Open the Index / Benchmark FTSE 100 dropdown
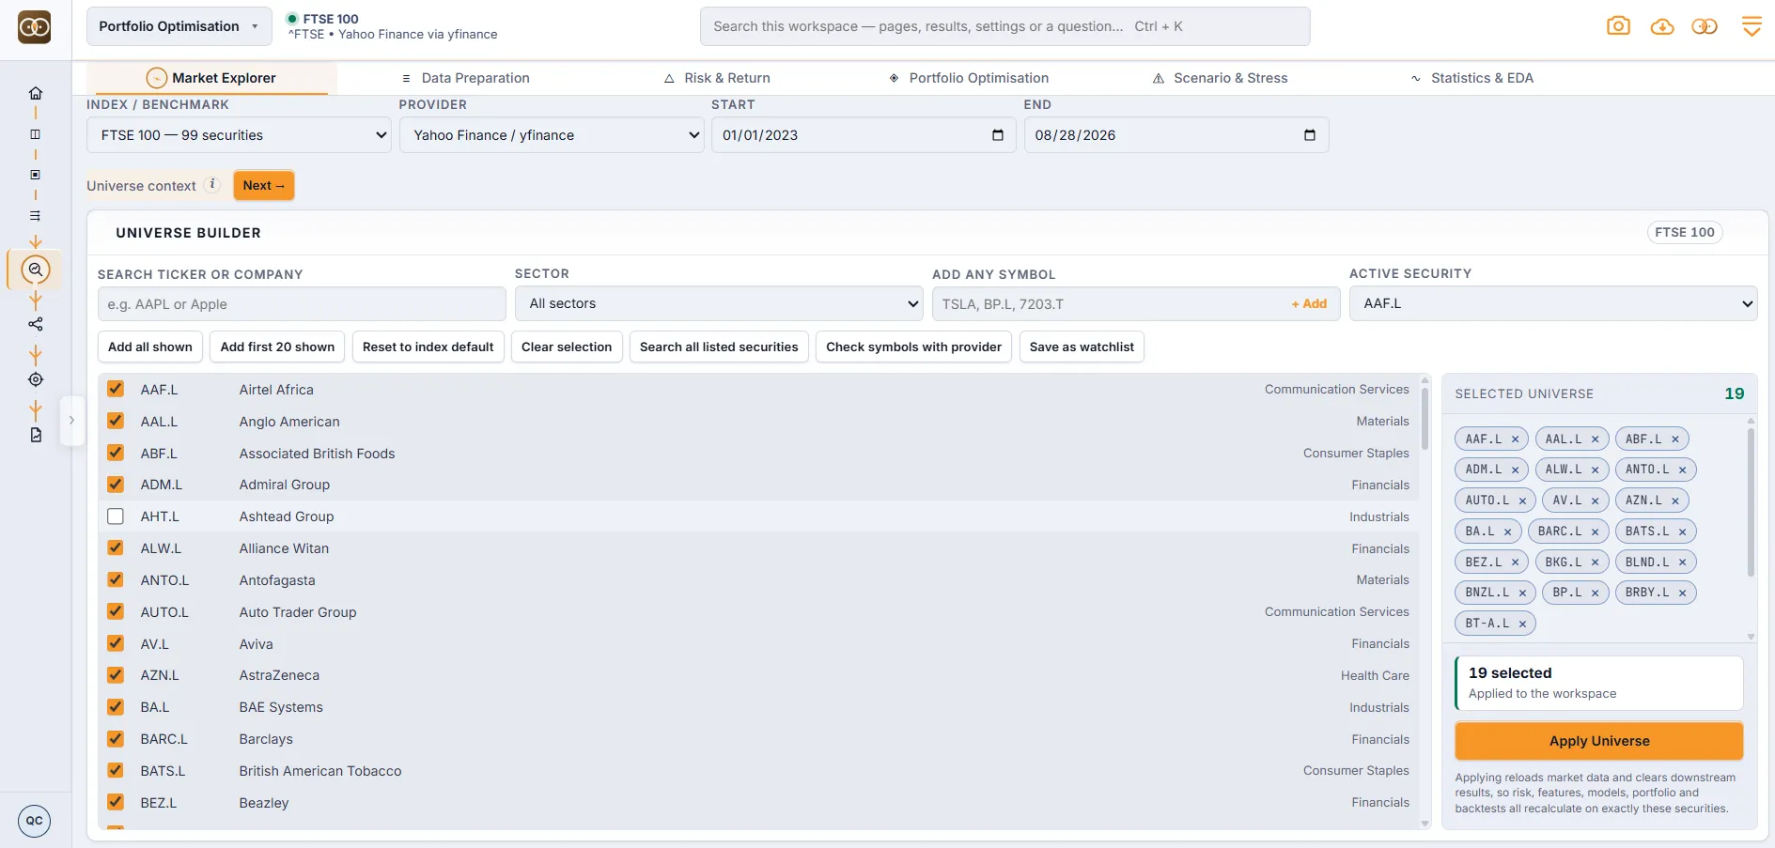This screenshot has height=848, width=1775. (x=239, y=135)
